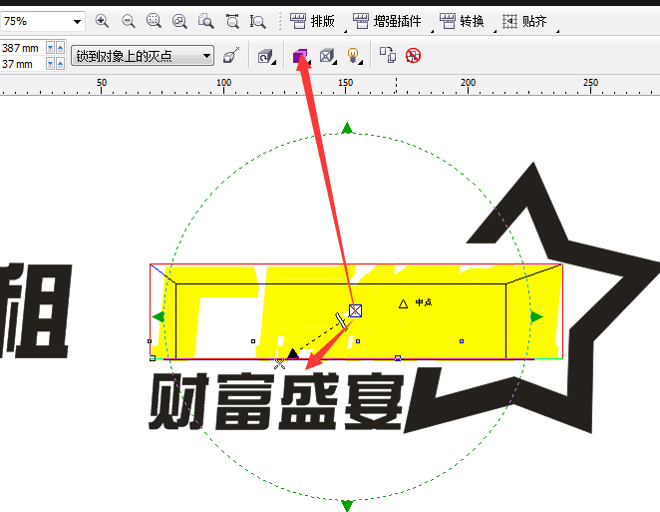
Task: Expand the 锁到对象上的灭点 dropdown
Action: click(x=206, y=56)
